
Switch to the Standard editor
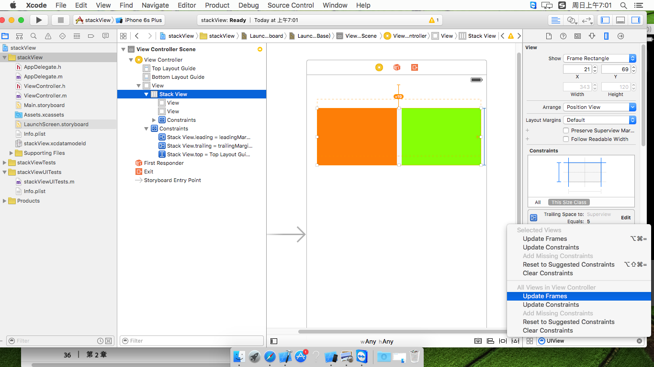coord(555,20)
